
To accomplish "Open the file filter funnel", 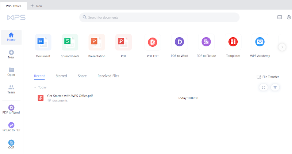I will point(275,87).
